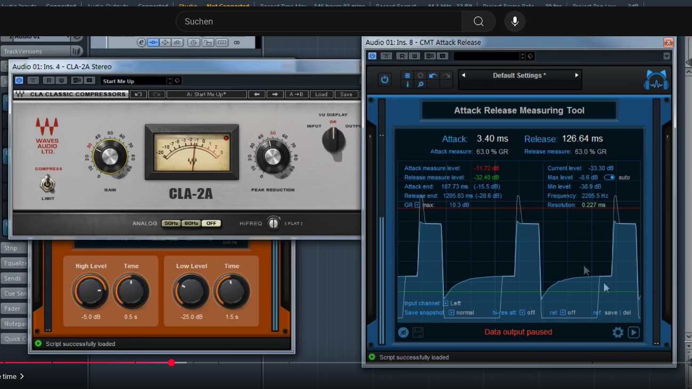Image resolution: width=692 pixels, height=389 pixels.
Task: Click ref del link
Action: click(626, 313)
